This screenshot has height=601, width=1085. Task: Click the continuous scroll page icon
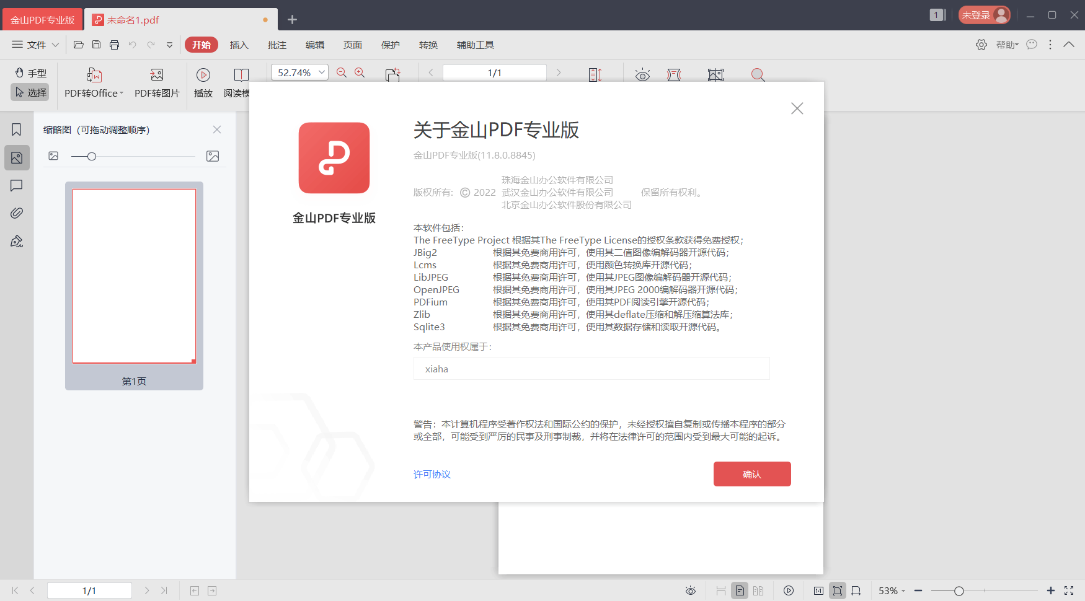(x=595, y=74)
